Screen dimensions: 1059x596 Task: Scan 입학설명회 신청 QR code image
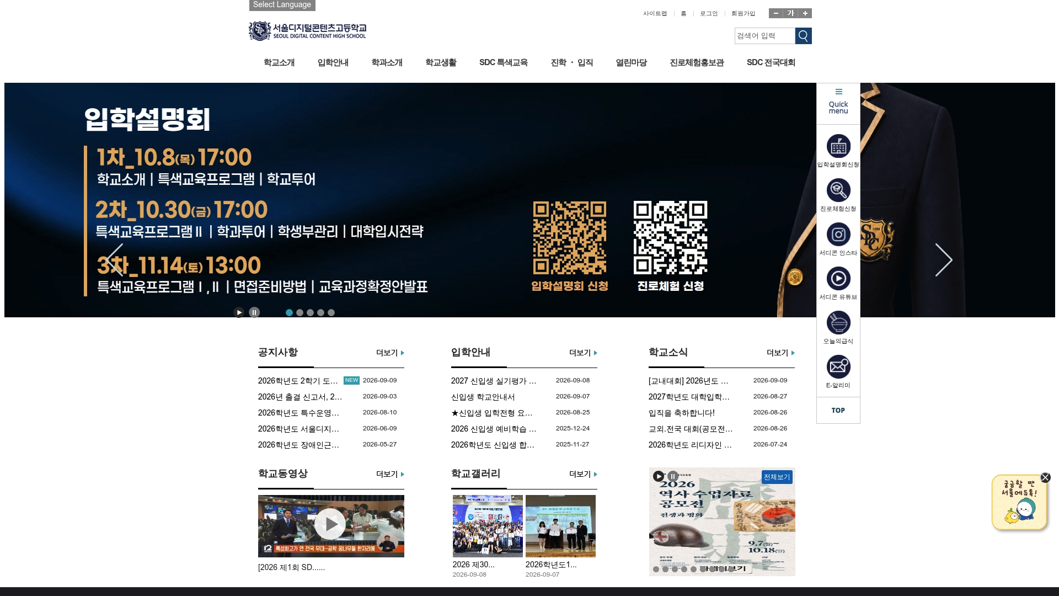coord(570,238)
